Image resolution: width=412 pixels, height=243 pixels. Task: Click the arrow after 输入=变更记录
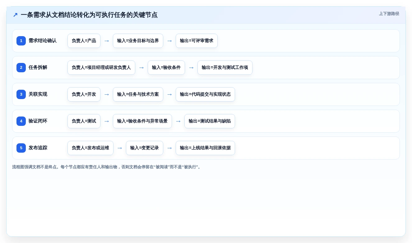169,148
